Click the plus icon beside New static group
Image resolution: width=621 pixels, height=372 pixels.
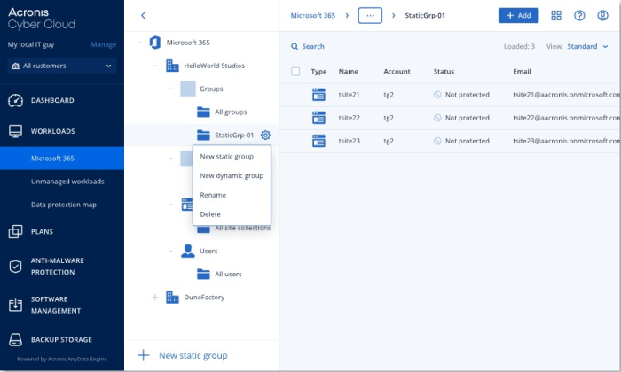pyautogui.click(x=144, y=355)
